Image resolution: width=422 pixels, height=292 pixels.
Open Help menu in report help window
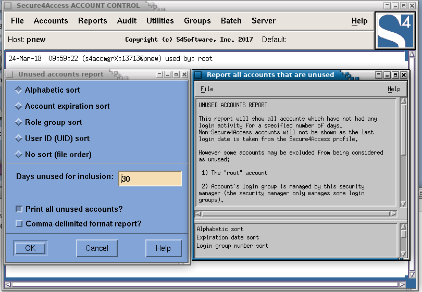pos(394,89)
